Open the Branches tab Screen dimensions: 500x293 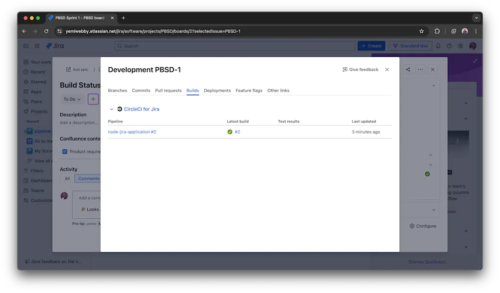point(117,90)
